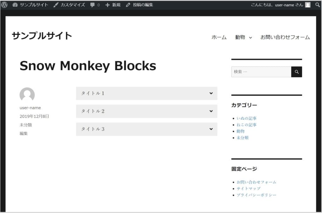Click the comments bubble icon
Image resolution: width=322 pixels, height=213 pixels.
coord(92,5)
